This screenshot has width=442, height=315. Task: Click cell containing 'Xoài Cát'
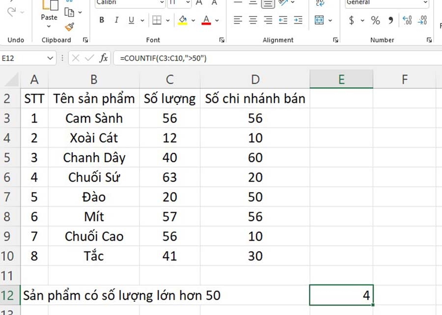tap(94, 138)
